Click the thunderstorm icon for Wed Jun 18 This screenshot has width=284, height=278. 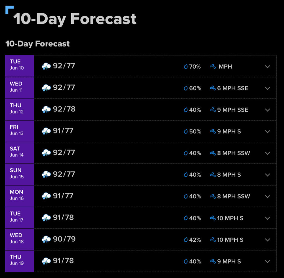point(46,239)
